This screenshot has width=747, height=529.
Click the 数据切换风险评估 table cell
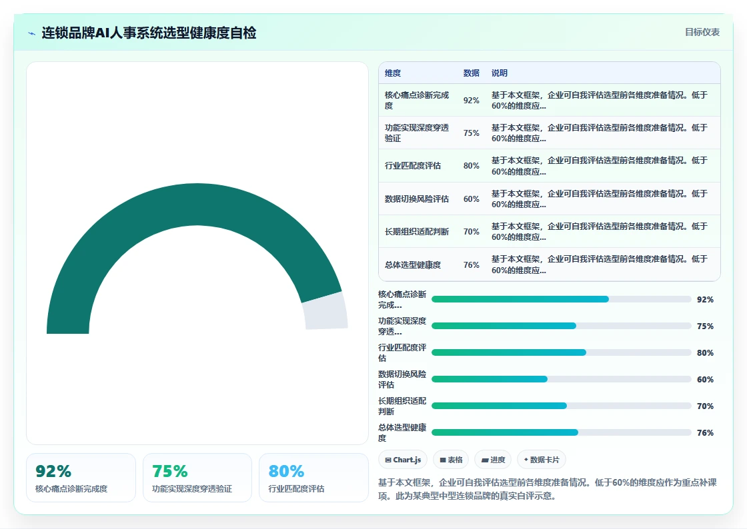point(417,199)
